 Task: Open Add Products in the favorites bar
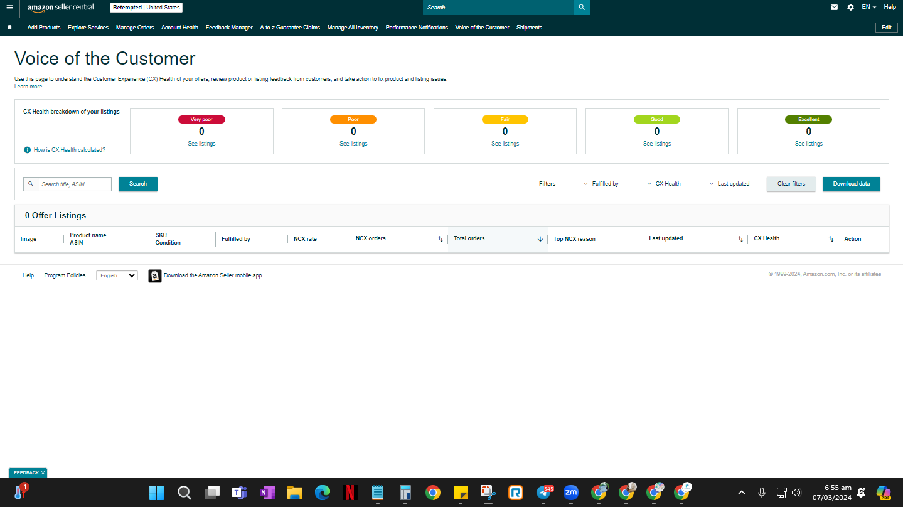point(44,28)
